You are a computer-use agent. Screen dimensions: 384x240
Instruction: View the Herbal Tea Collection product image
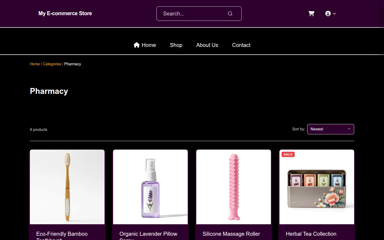(x=317, y=187)
